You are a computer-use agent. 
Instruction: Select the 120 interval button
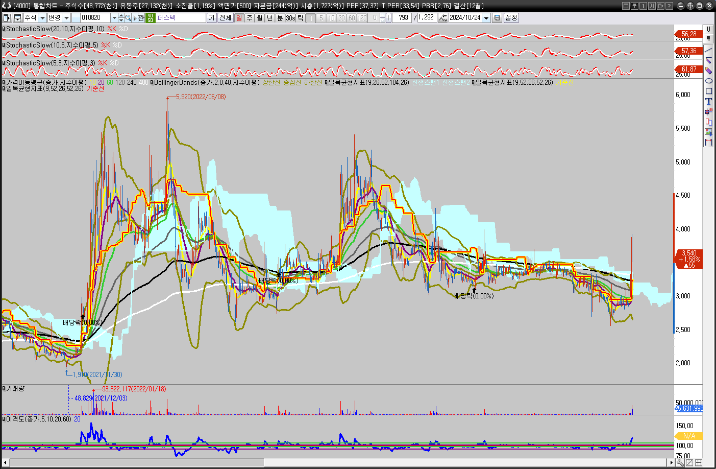[362, 18]
